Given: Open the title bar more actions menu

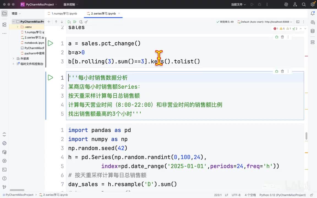Looking at the screenshot, I should [x=267, y=4].
